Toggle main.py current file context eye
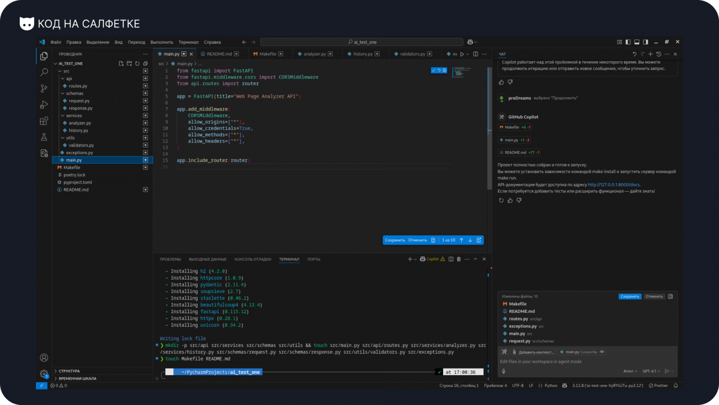This screenshot has width=719, height=405. click(602, 352)
